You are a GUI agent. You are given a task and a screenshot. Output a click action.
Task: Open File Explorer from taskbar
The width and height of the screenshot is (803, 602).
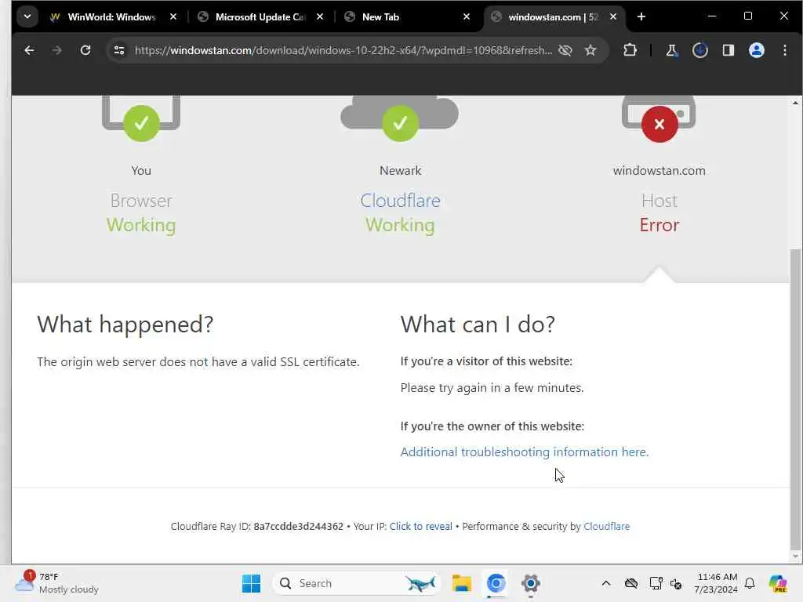[461, 583]
